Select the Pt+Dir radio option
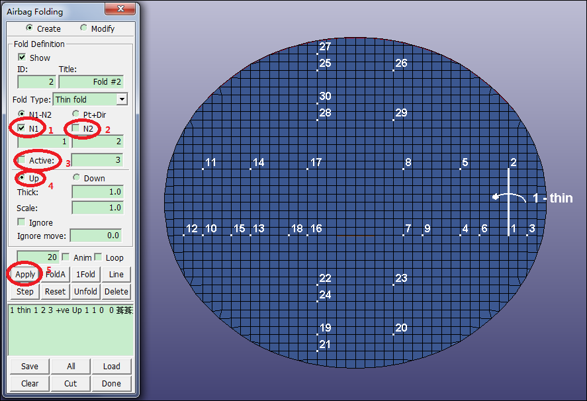The image size is (587, 401). [76, 114]
